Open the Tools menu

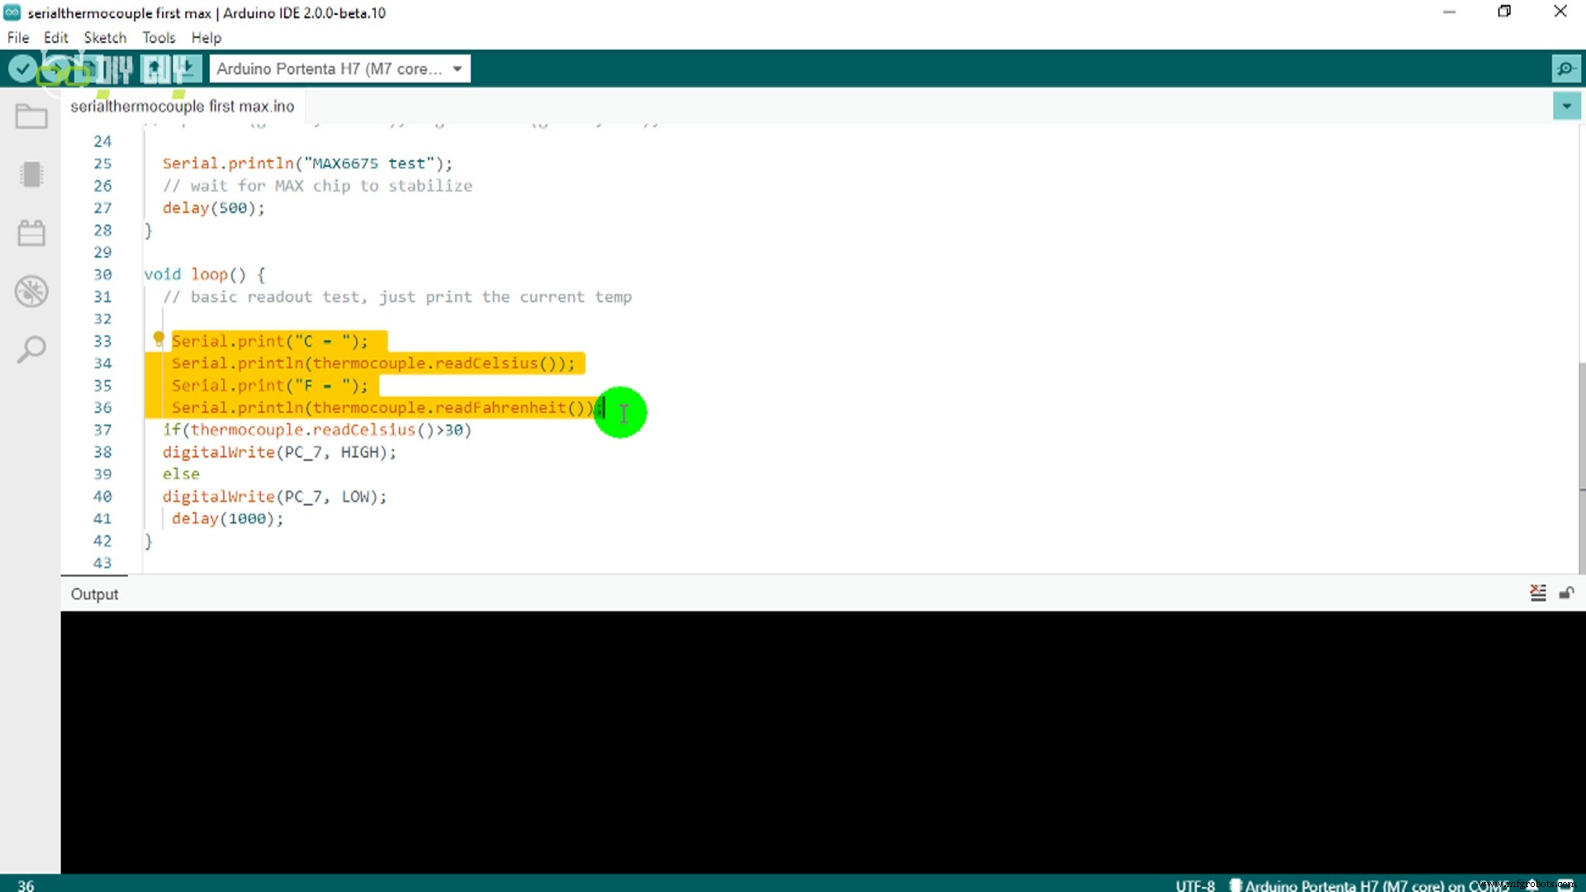(x=159, y=37)
